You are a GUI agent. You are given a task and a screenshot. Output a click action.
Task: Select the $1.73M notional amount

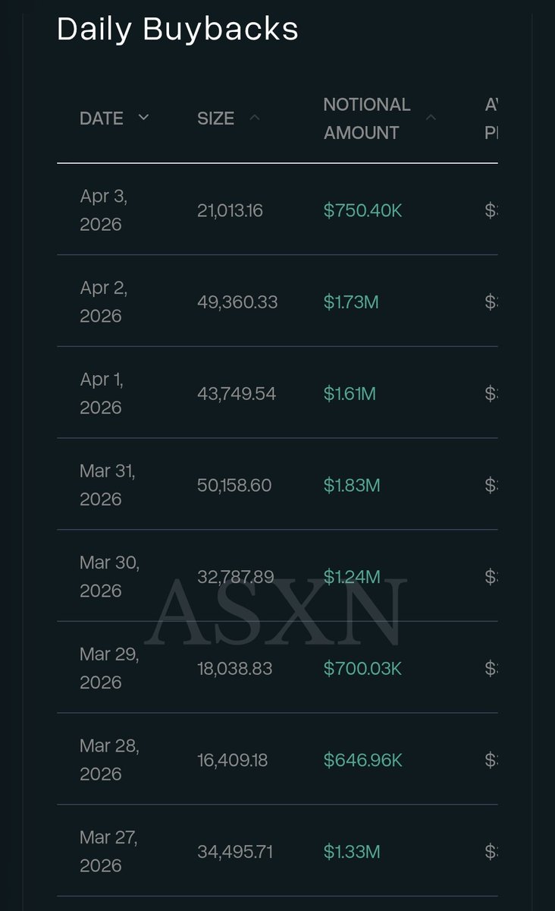pyautogui.click(x=351, y=302)
